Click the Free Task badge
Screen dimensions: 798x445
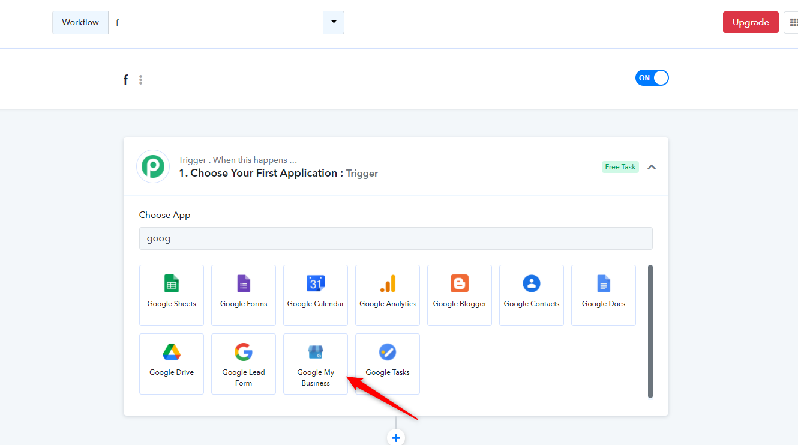coord(620,167)
